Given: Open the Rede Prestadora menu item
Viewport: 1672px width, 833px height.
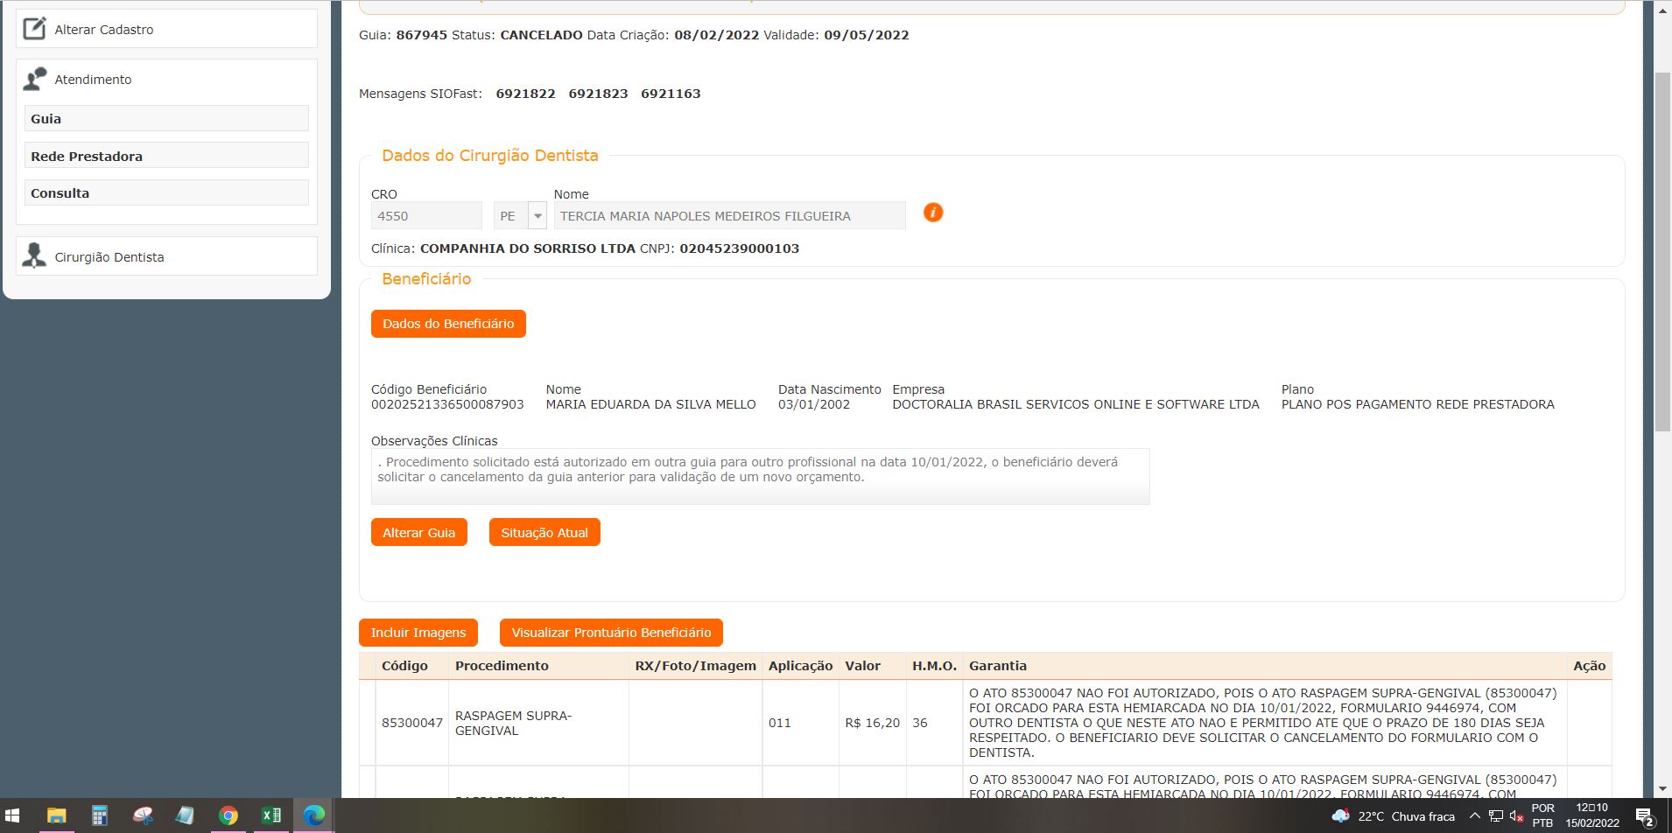Looking at the screenshot, I should 166,156.
